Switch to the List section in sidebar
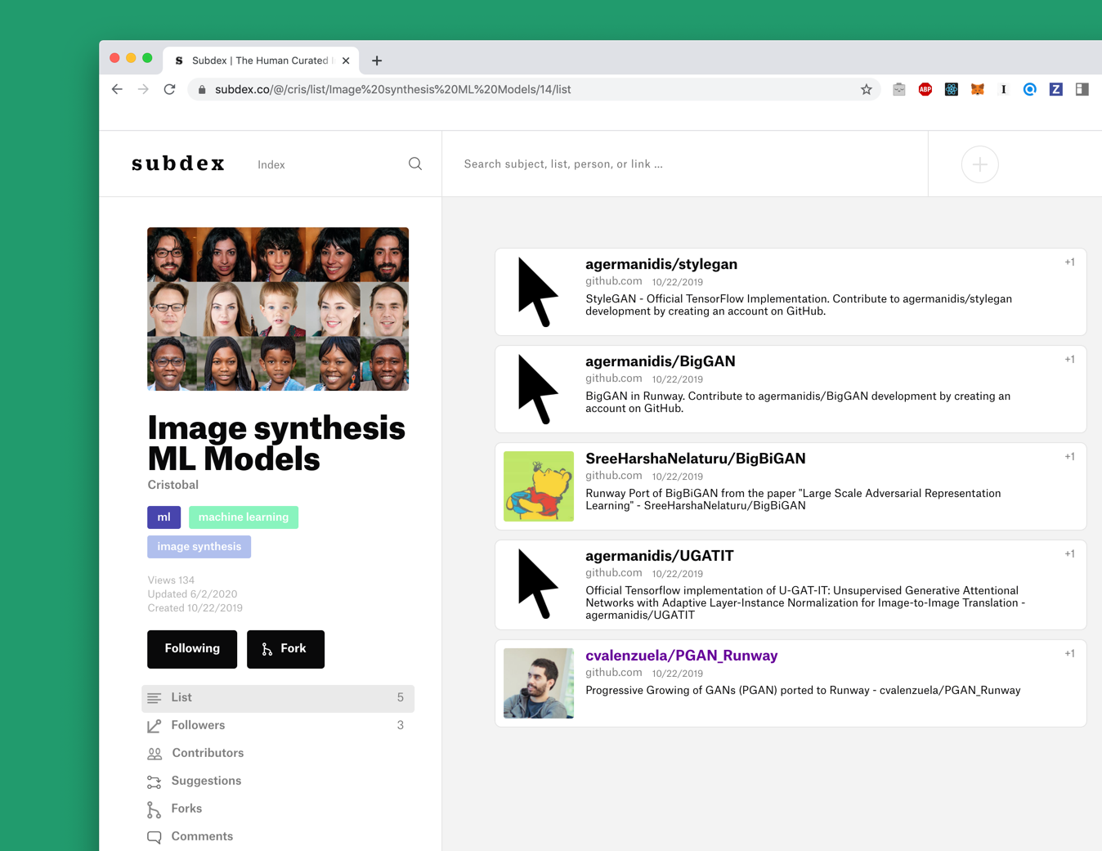The width and height of the screenshot is (1102, 851). click(x=181, y=697)
